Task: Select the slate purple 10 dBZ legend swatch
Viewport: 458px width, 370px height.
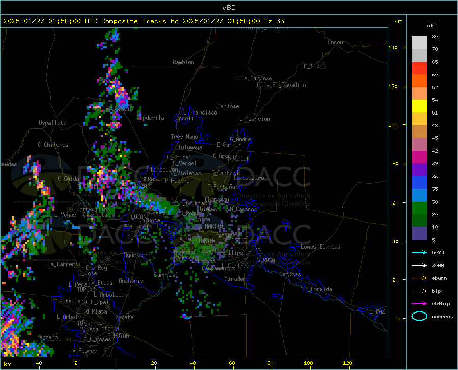Action: pos(419,234)
